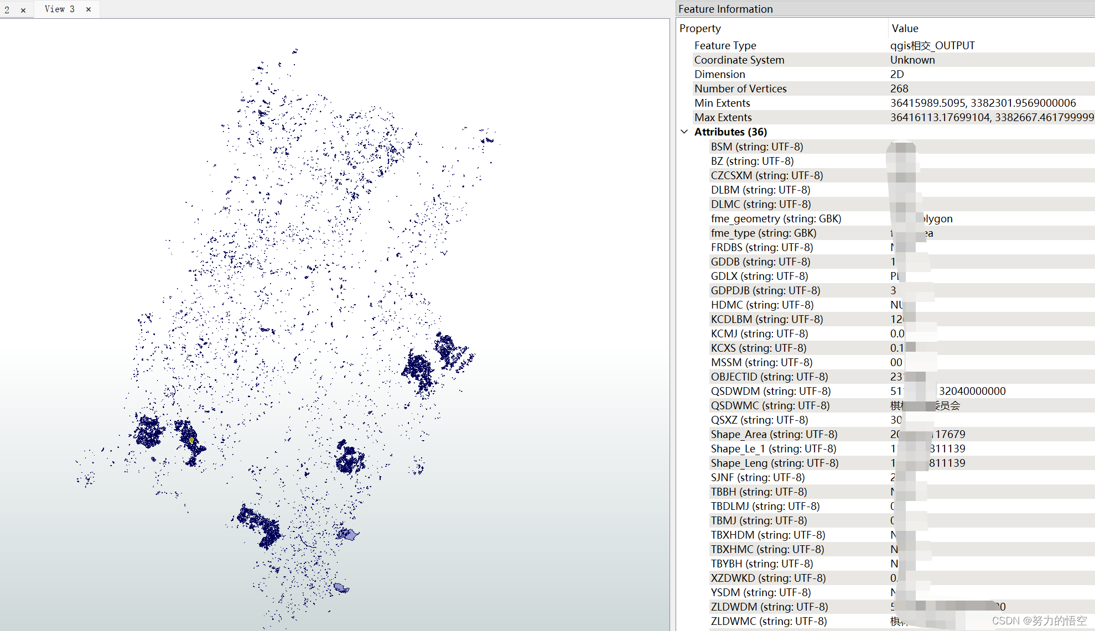Close the View 3 tab

coord(89,9)
